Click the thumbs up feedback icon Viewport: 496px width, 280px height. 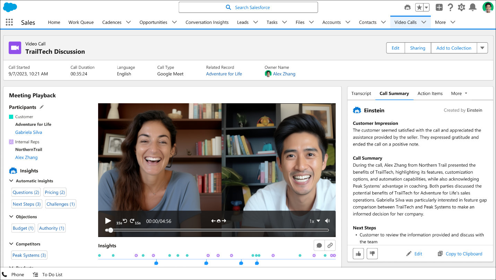point(358,254)
